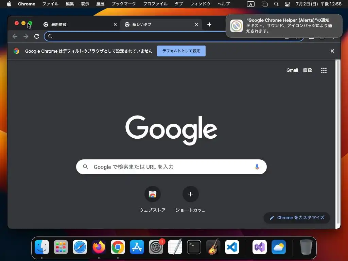Open TextEdit from the Dock
This screenshot has height=261, width=348.
[175, 247]
